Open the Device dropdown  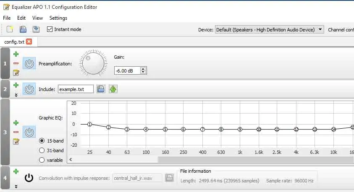(269, 29)
